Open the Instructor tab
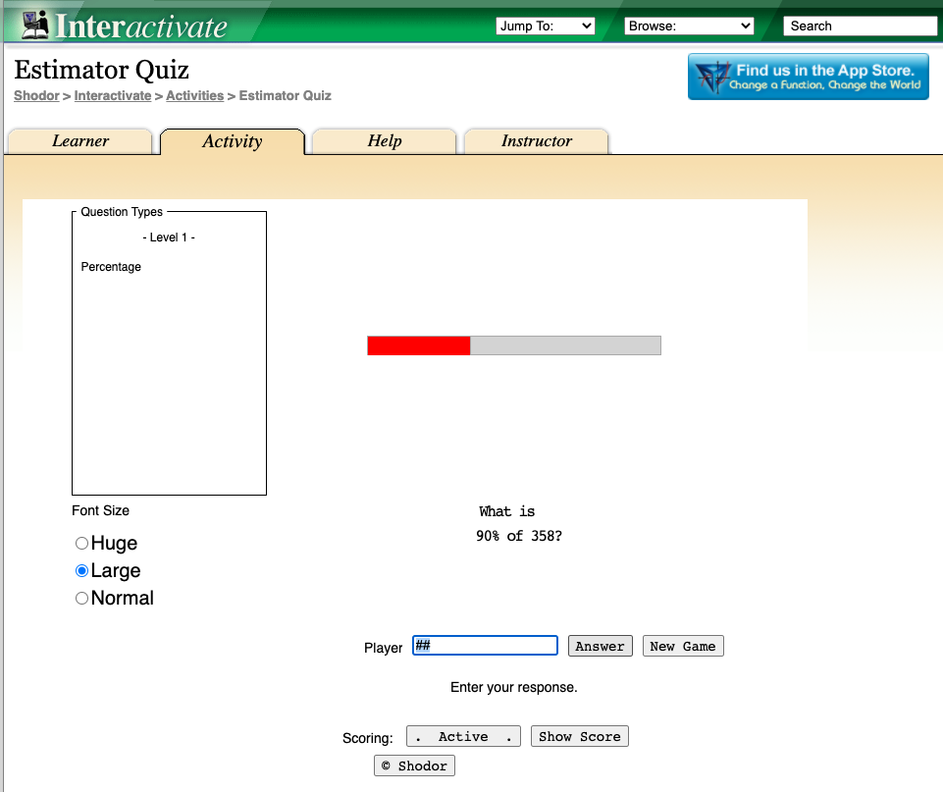The height and width of the screenshot is (792, 943). click(537, 141)
